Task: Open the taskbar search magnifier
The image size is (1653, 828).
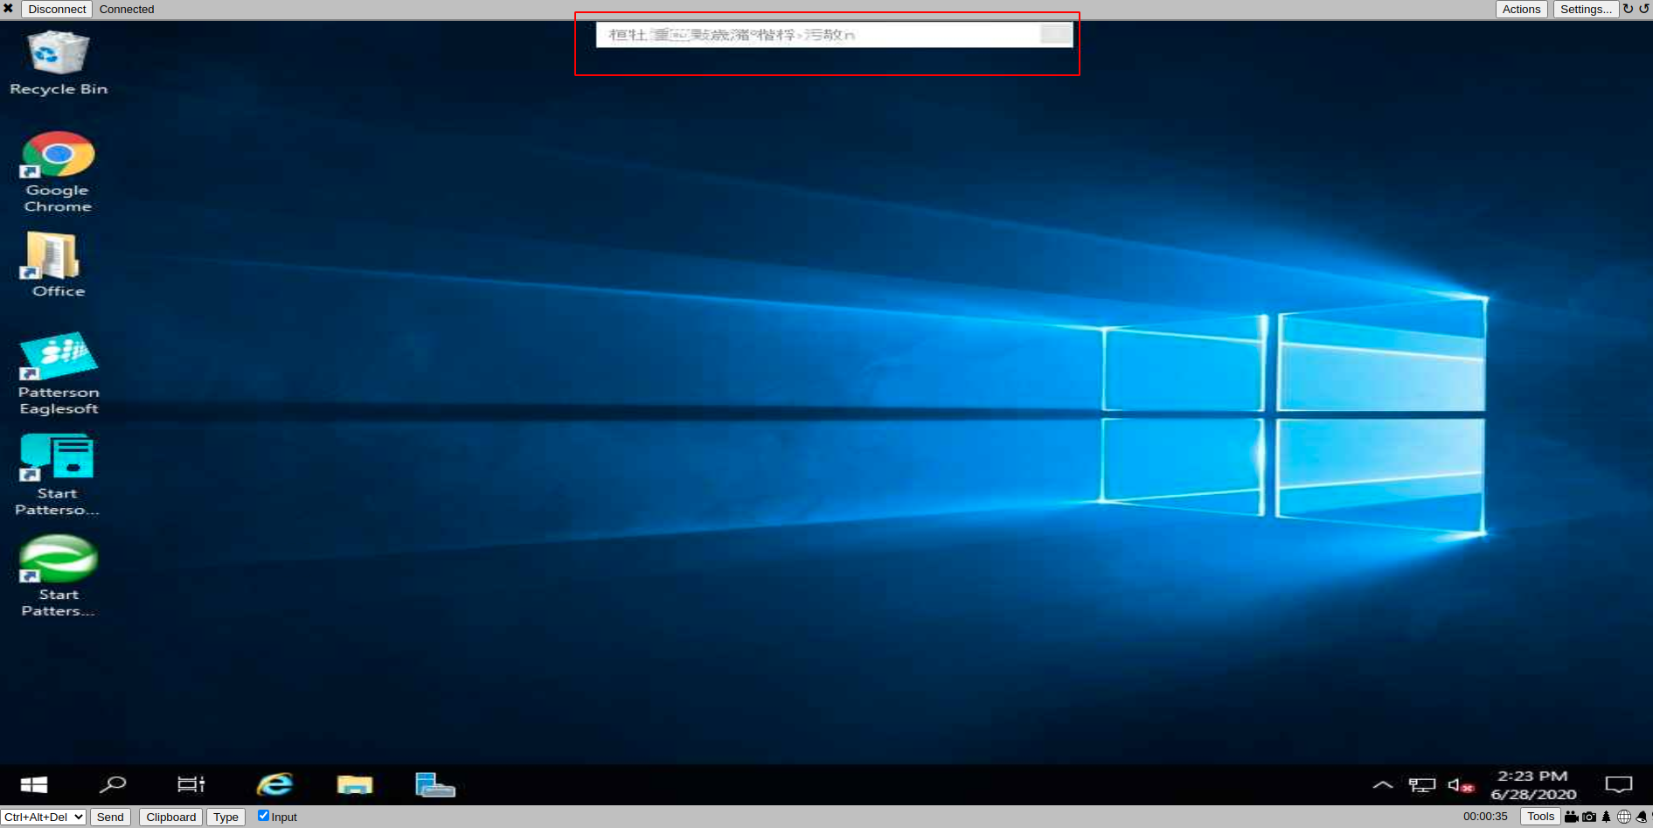Action: 113,784
